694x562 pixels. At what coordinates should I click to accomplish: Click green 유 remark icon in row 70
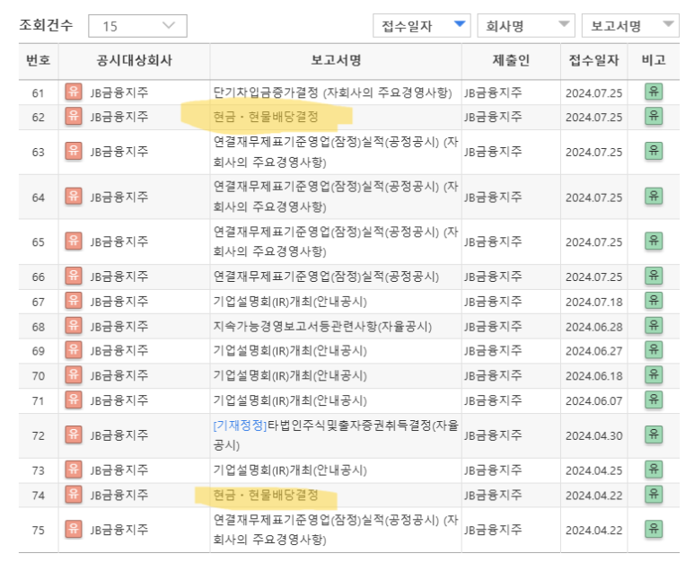[654, 375]
